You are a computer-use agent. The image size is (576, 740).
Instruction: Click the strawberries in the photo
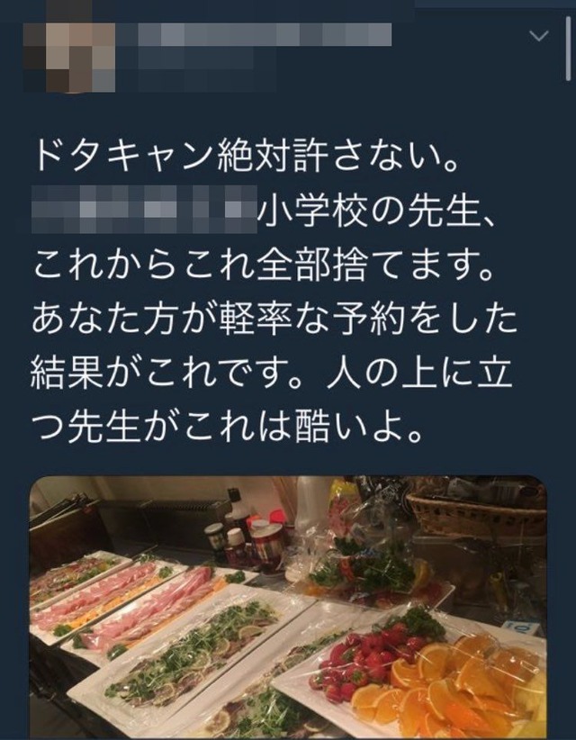pyautogui.click(x=365, y=656)
